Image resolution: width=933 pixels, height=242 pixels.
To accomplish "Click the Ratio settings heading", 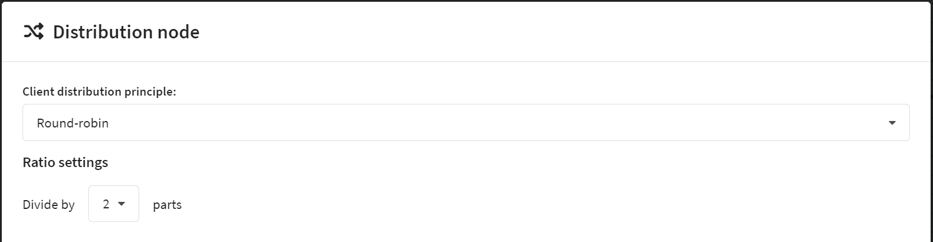I will coord(65,162).
